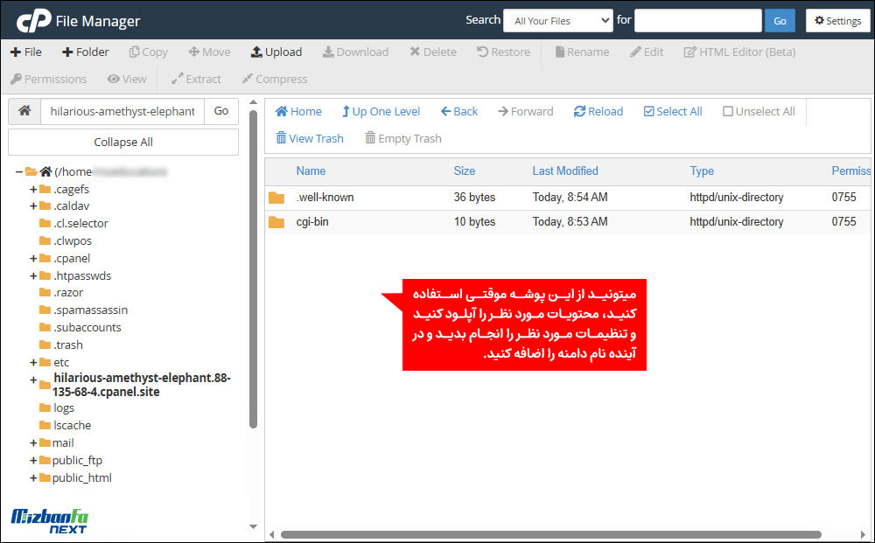The width and height of the screenshot is (875, 543).
Task: Click the Empty Trash icon
Action: coord(402,138)
